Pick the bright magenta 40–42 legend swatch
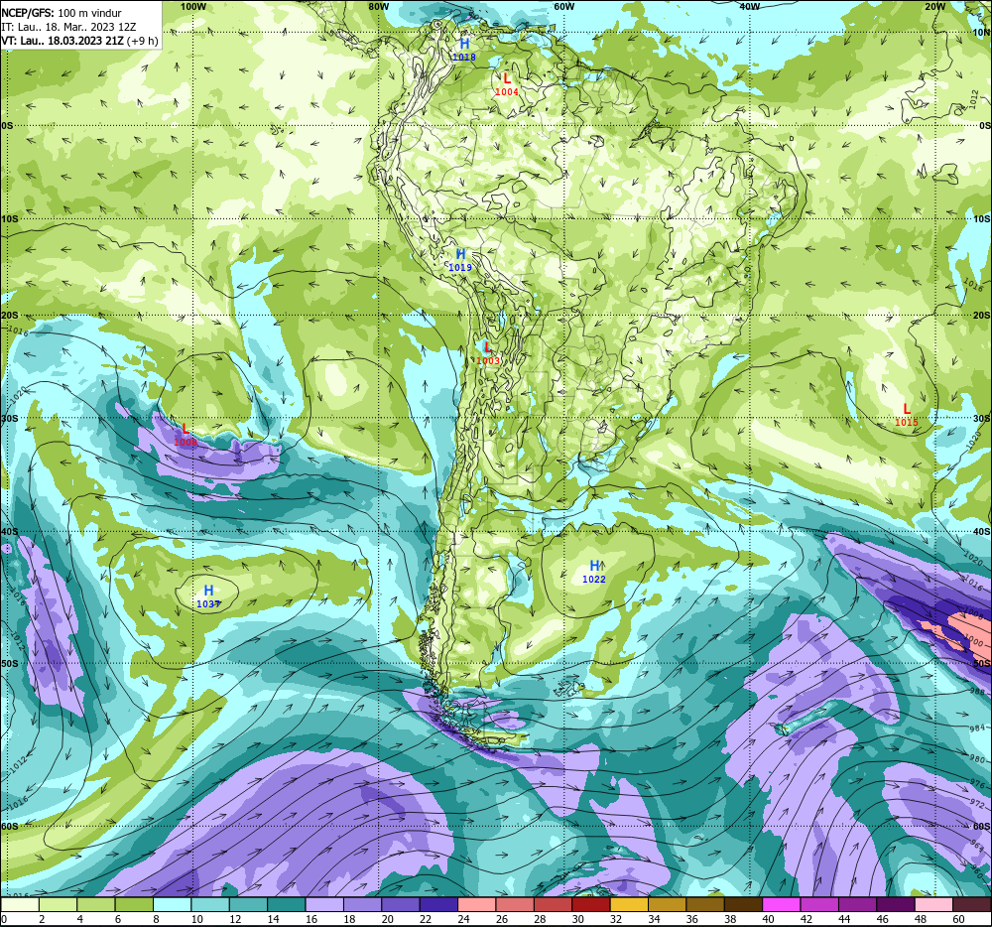This screenshot has height=927, width=992. (x=782, y=904)
